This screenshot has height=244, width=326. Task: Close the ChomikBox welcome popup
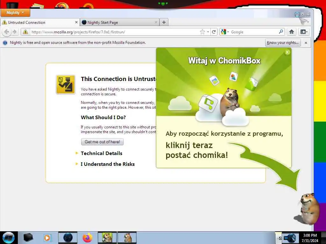(287, 52)
